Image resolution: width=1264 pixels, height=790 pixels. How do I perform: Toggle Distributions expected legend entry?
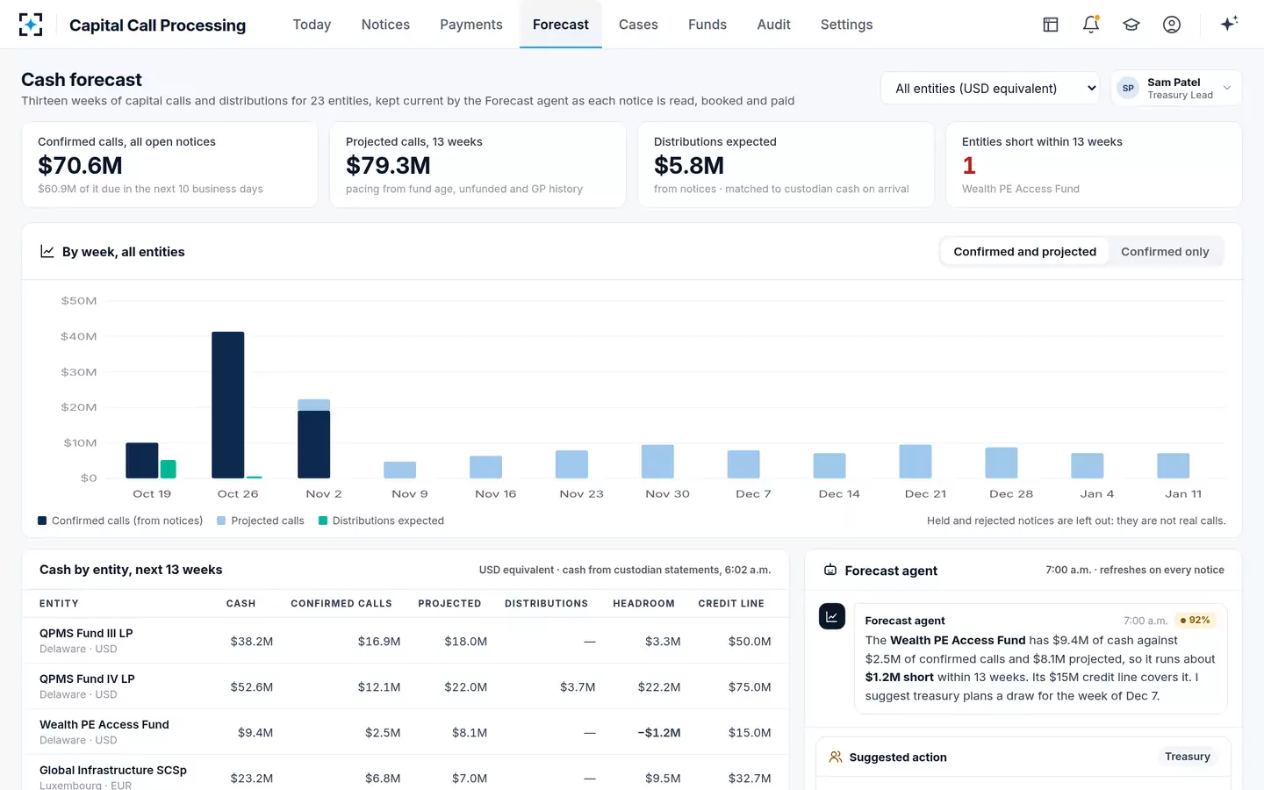tap(381, 521)
